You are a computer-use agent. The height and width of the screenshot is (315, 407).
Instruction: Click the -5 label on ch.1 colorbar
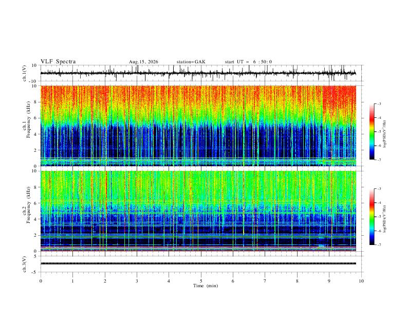coord(379,132)
